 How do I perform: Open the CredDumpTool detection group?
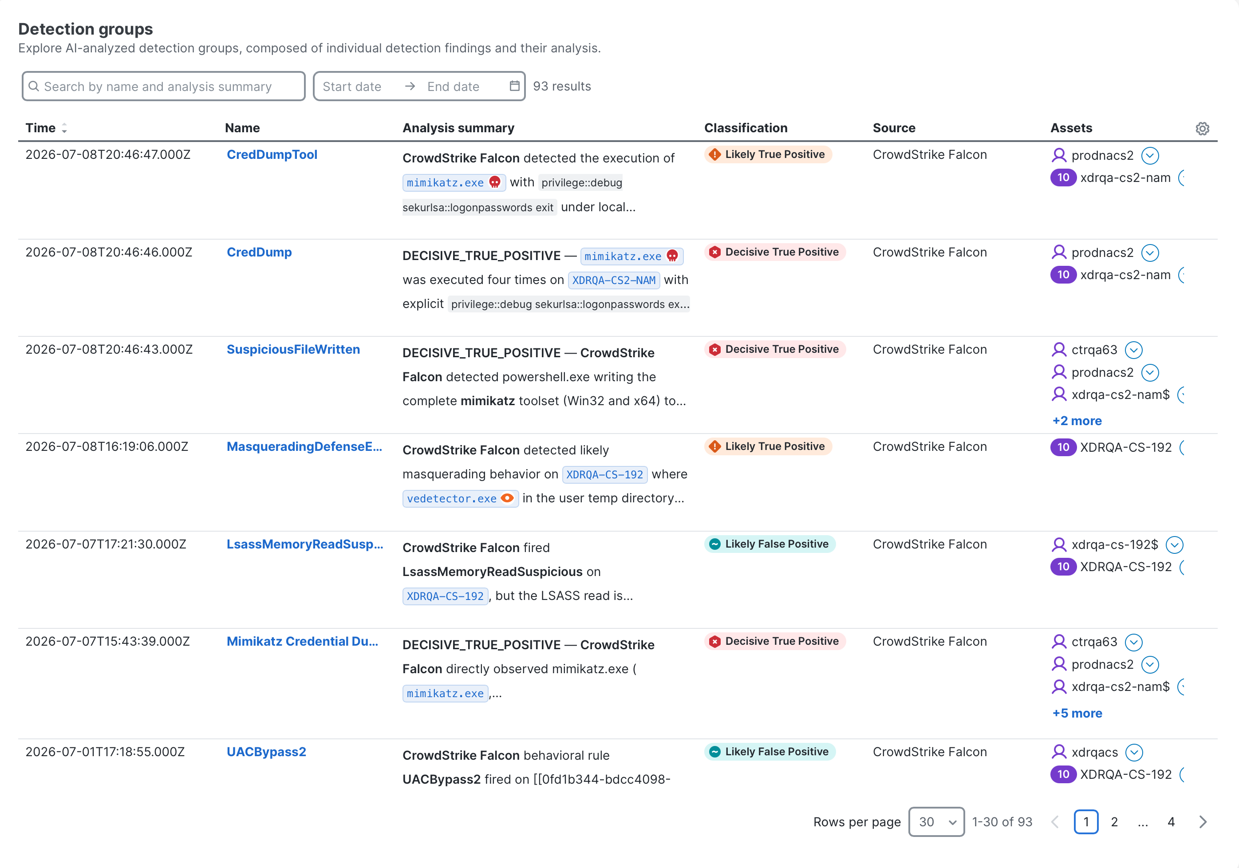point(272,155)
